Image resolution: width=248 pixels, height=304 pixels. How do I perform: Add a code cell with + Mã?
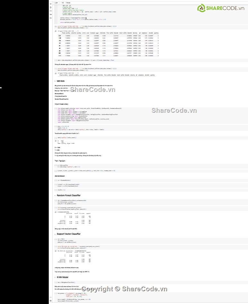point(63,2)
